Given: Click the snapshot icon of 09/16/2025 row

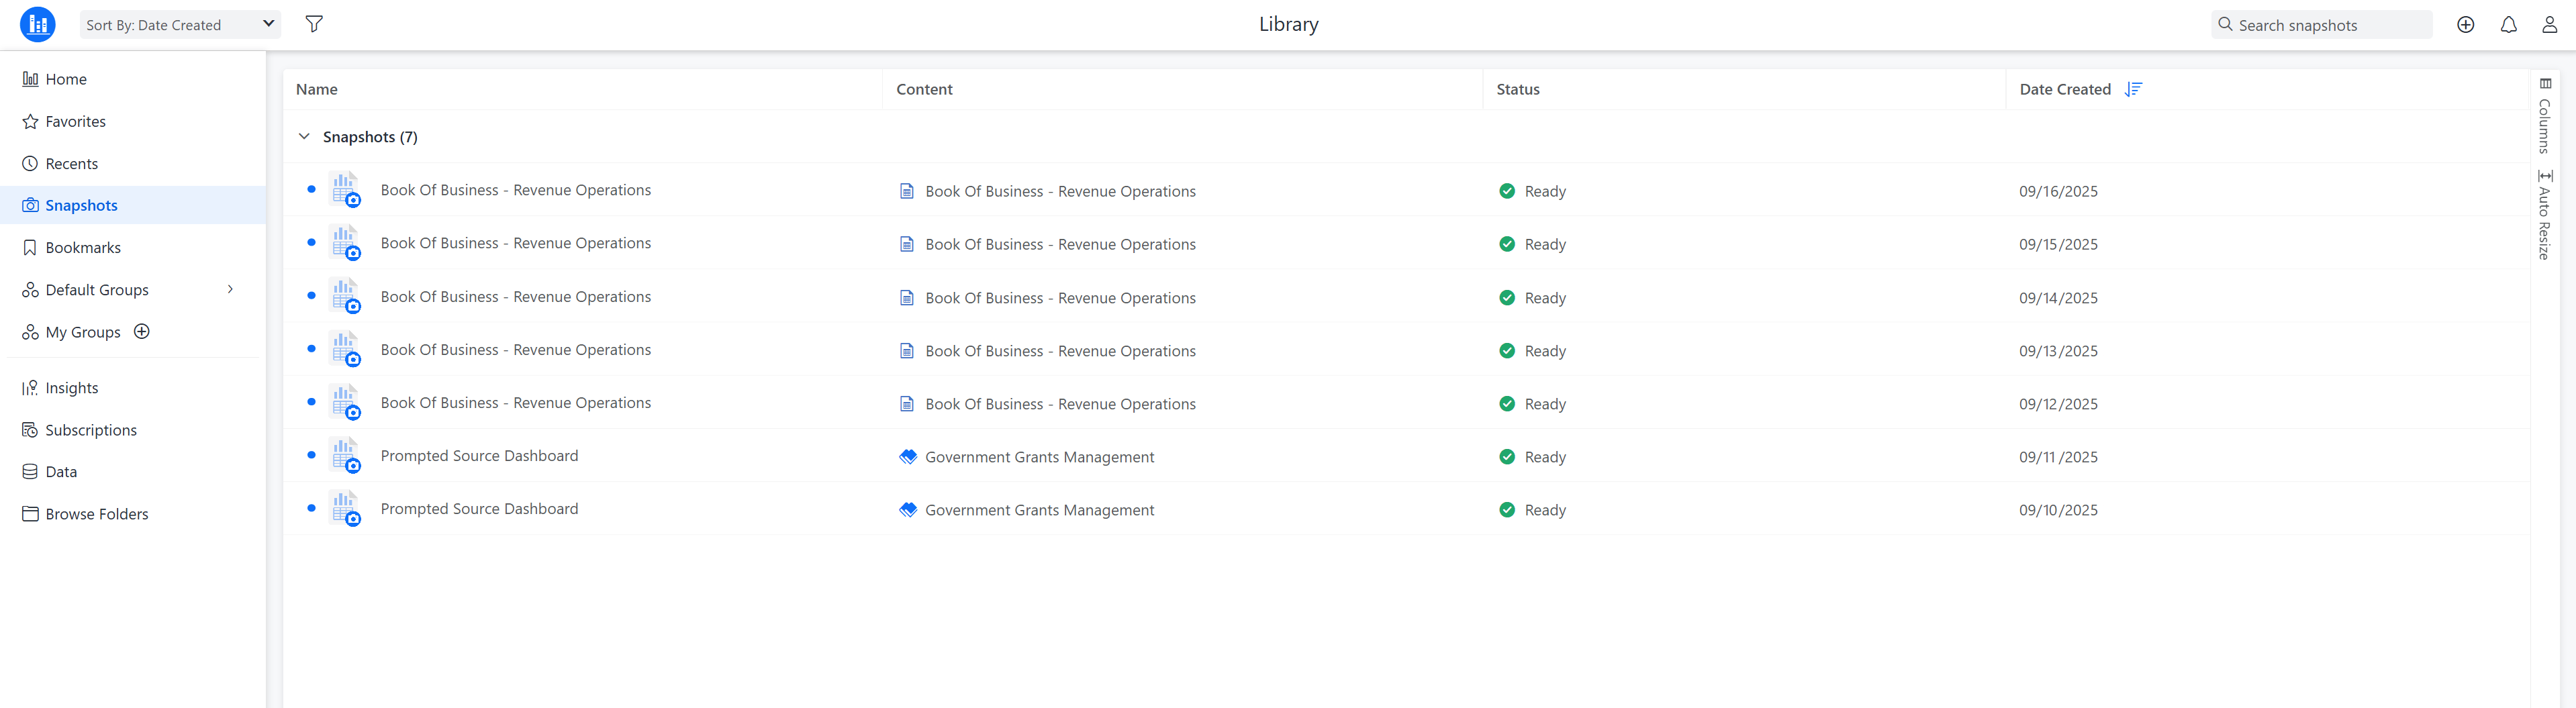Looking at the screenshot, I should (345, 190).
